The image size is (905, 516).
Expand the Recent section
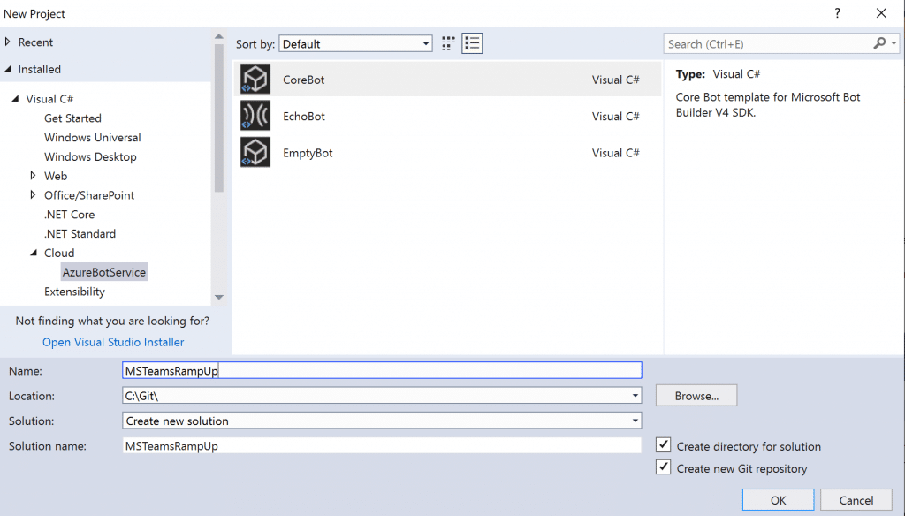point(7,42)
